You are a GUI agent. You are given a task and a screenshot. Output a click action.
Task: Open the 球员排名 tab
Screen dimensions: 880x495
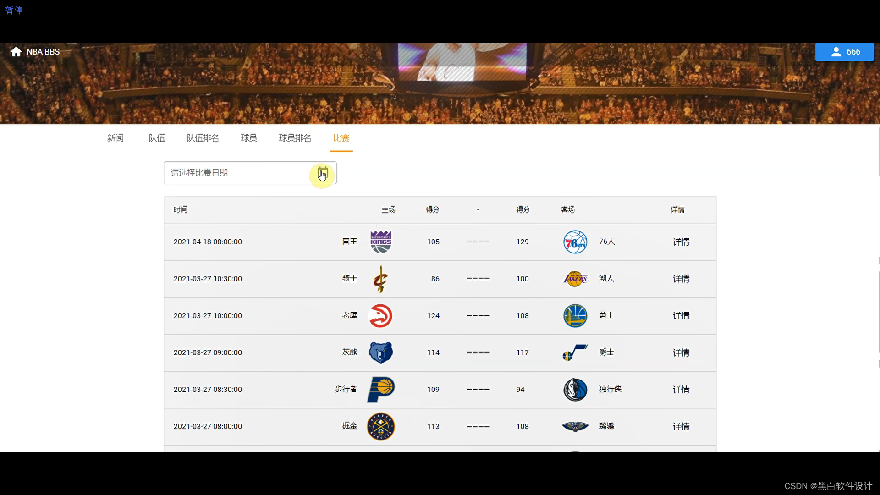pyautogui.click(x=295, y=138)
